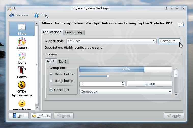The width and height of the screenshot is (193, 128).
Task: Click the Overview toolbar label
Action: [x=22, y=15]
